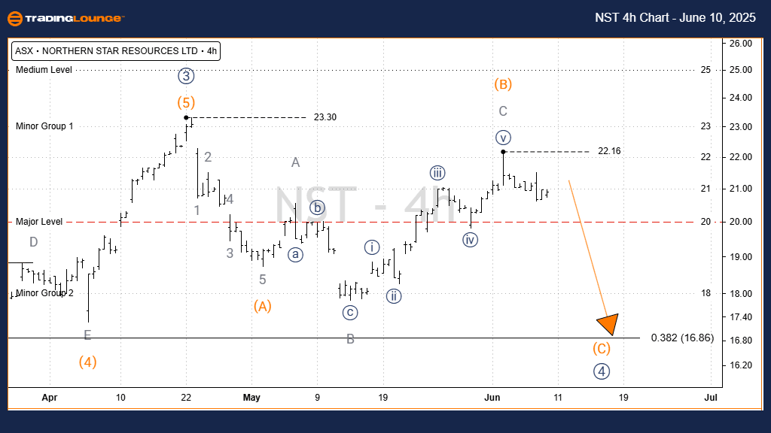Click the circled wave ii marker
771x433 pixels.
394,295
